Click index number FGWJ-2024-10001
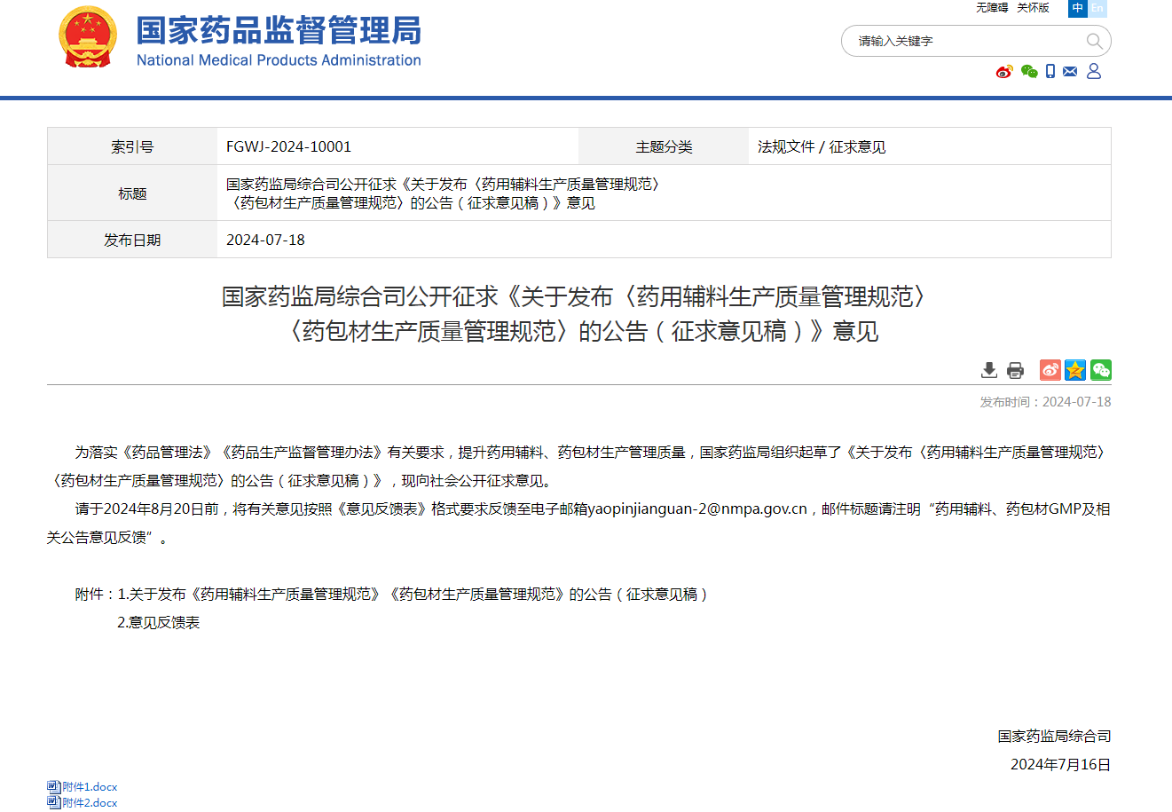The width and height of the screenshot is (1172, 812). click(288, 146)
